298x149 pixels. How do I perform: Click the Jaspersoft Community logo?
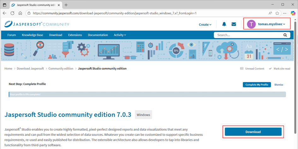pyautogui.click(x=37, y=24)
